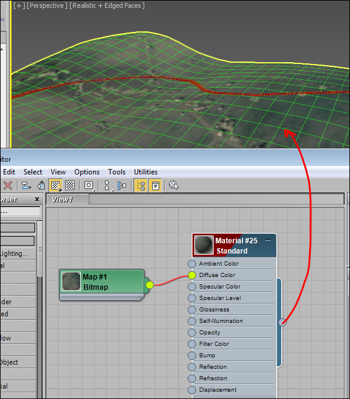Click the Refraction input socket
The image size is (350, 399).
coord(192,378)
